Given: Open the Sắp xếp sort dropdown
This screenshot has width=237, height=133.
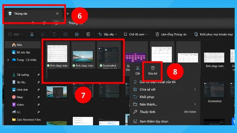Looking at the screenshot, I should tap(108, 34).
